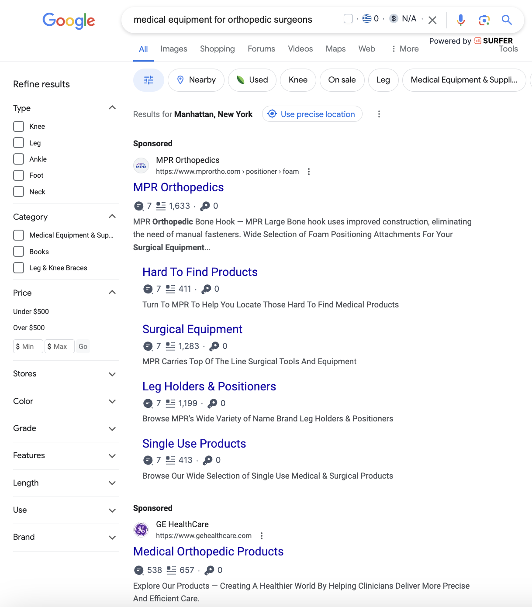Check the Knee type checkbox
532x607 pixels.
coord(19,127)
